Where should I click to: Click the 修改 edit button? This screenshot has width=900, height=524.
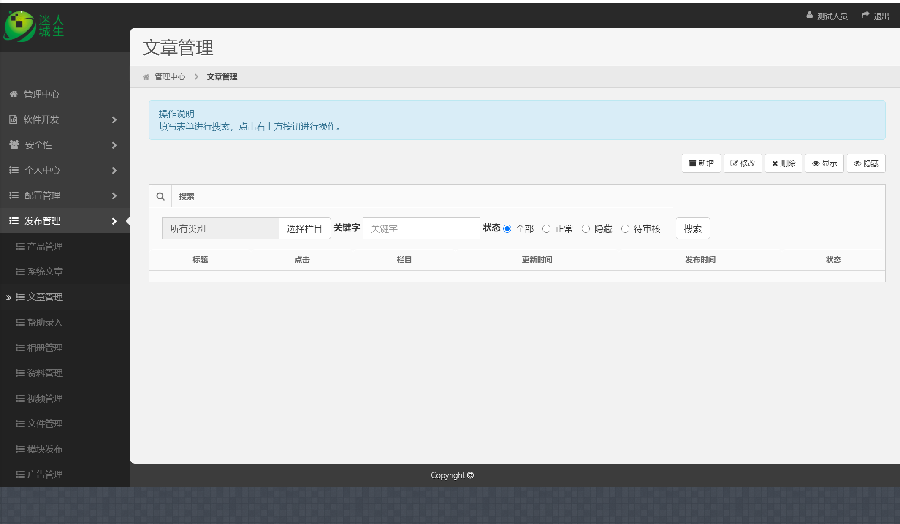pyautogui.click(x=743, y=163)
